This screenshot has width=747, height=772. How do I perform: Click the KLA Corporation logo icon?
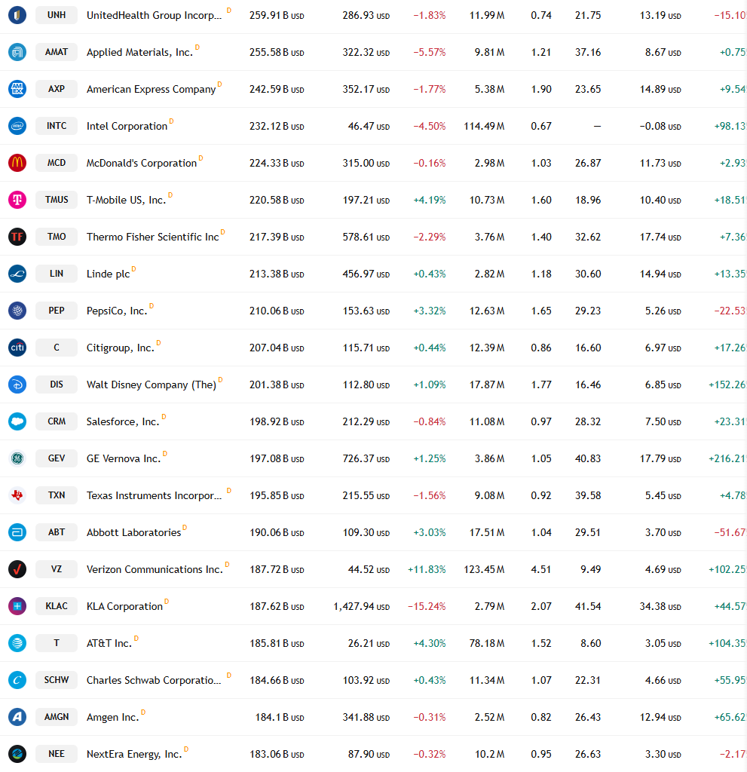(17, 606)
